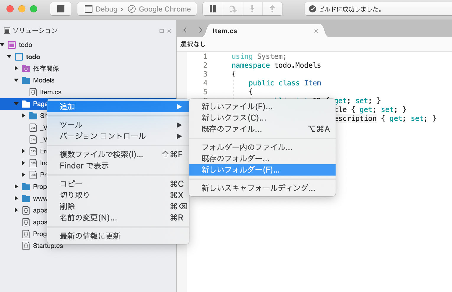The width and height of the screenshot is (452, 292).
Task: Select Startup.cs in the solution tree
Action: tap(48, 246)
